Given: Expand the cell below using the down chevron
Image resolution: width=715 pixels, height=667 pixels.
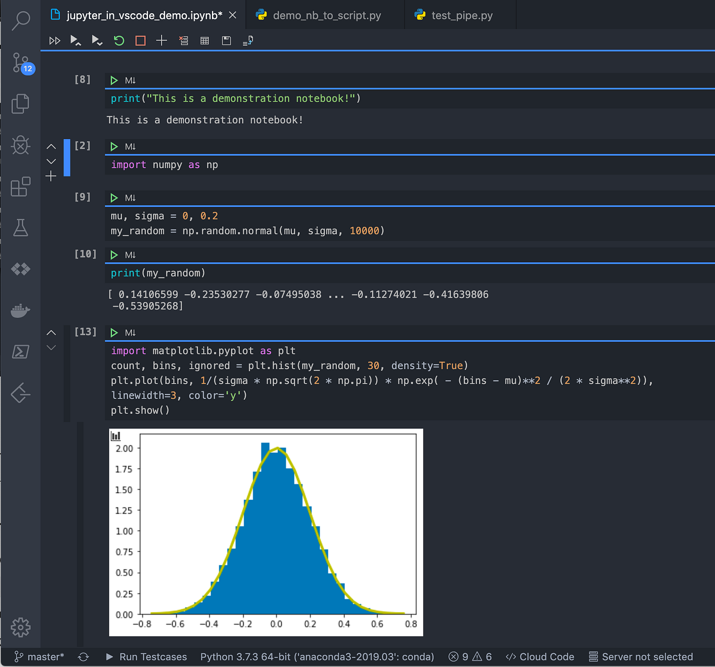Looking at the screenshot, I should [51, 162].
